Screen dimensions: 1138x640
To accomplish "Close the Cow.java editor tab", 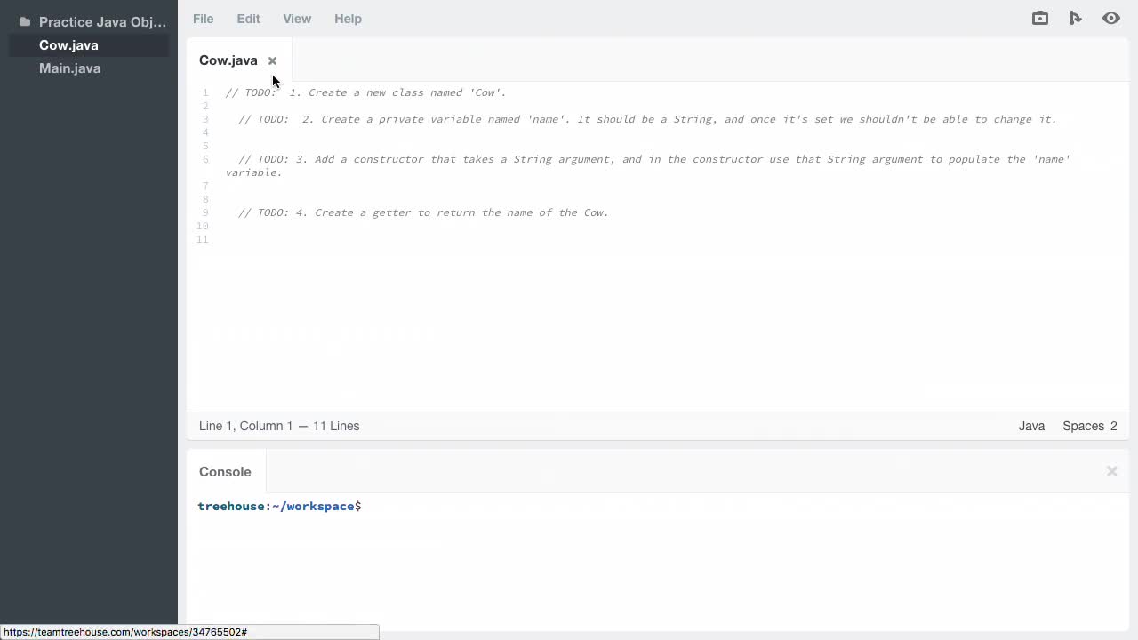I will 272,60.
